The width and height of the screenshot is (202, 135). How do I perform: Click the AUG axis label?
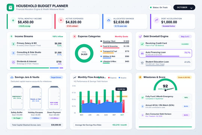tap(106, 115)
